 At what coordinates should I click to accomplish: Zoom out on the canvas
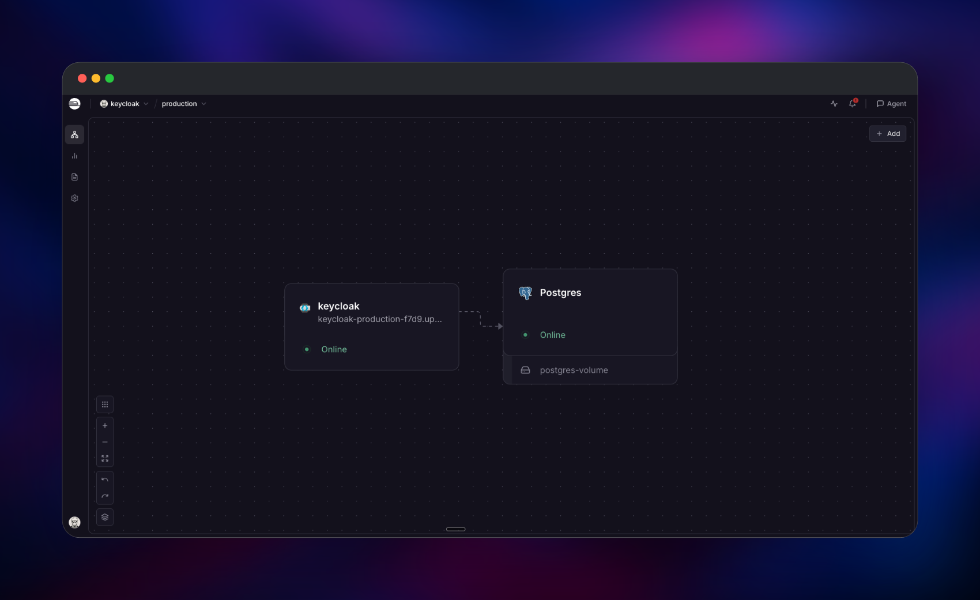[105, 442]
